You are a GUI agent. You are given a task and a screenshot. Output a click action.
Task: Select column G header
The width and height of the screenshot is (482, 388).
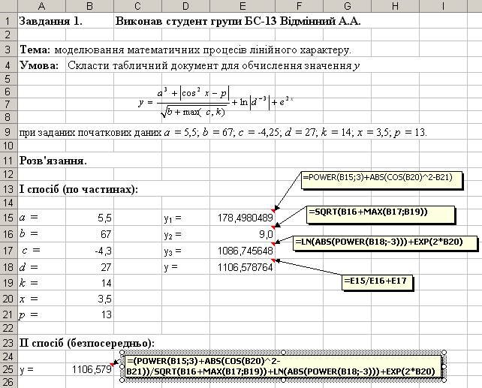tap(347, 6)
